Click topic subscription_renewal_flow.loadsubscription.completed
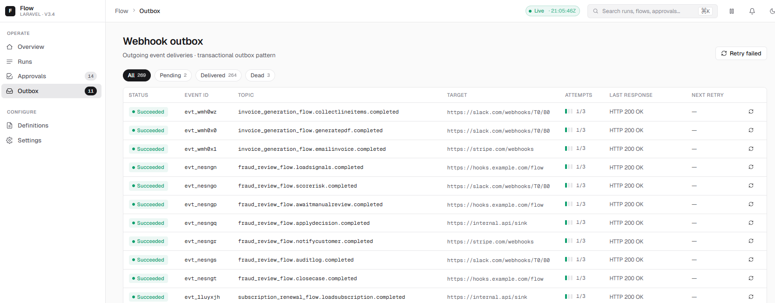Screen dimensions: 775x303 (322, 297)
